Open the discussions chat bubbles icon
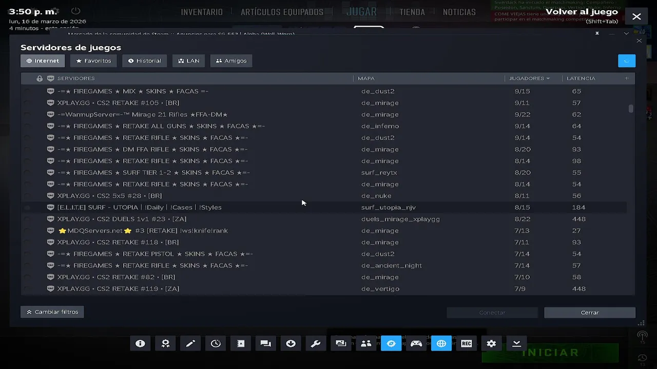 tap(265, 343)
